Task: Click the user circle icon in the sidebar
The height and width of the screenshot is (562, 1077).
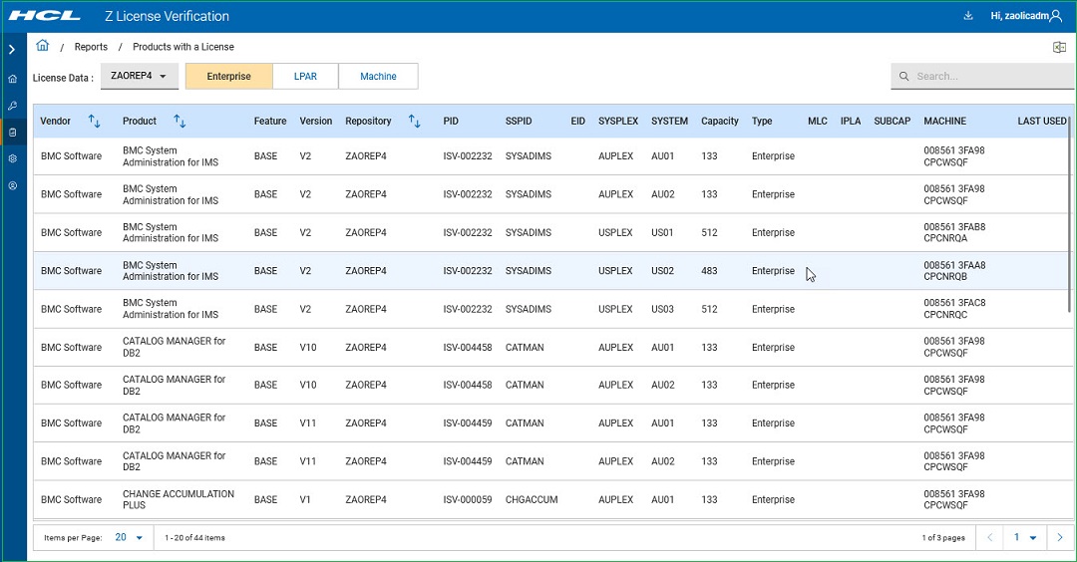Action: (12, 185)
